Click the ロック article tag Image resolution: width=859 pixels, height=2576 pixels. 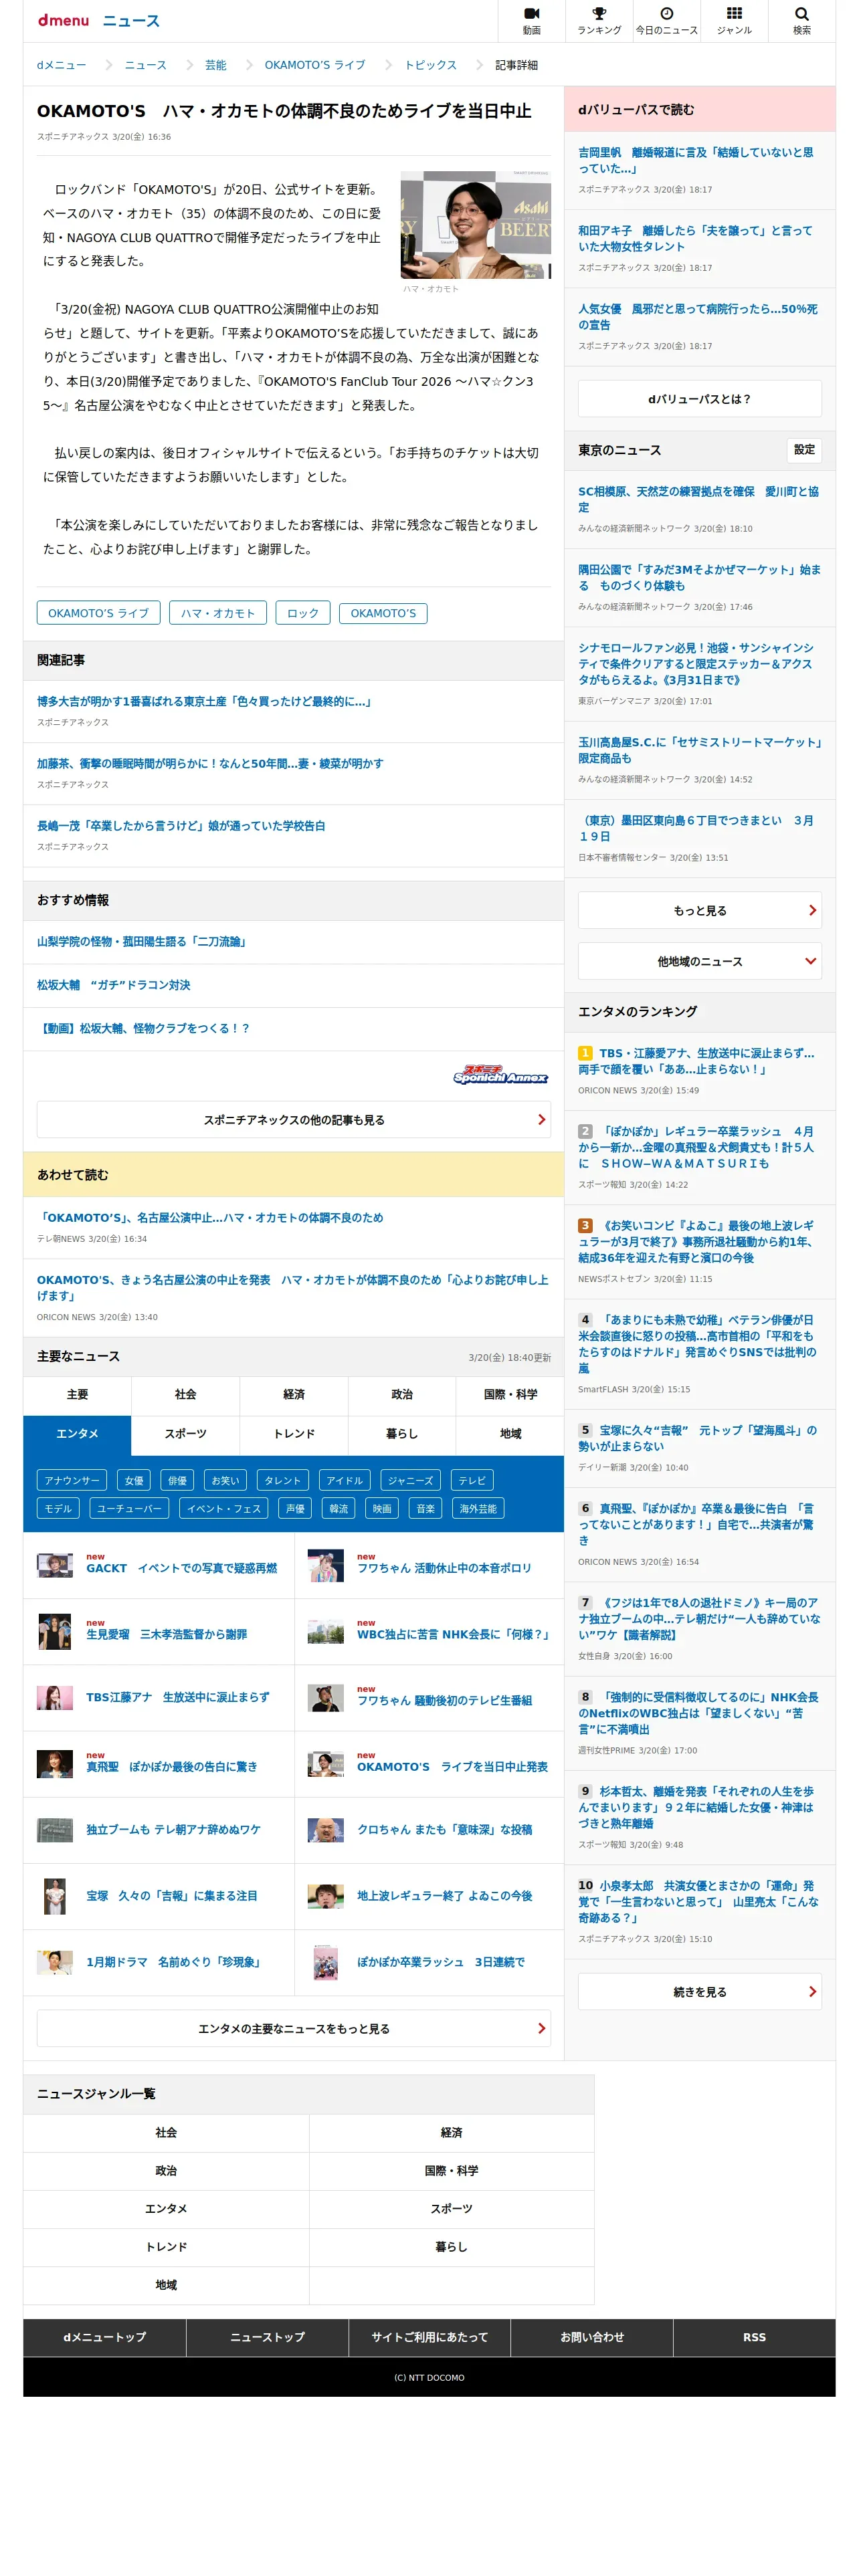tap(302, 613)
